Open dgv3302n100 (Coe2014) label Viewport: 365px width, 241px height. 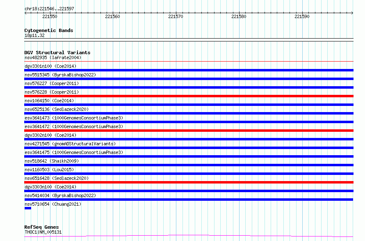50,135
